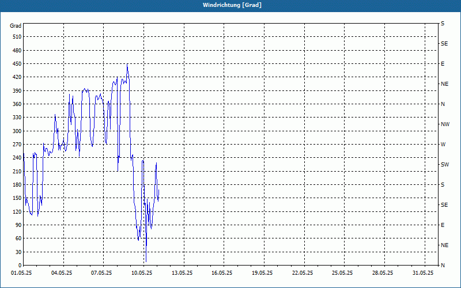Viewport: 461px width, 288px height.
Task: Click the 390 degree axis label
Action: click(x=17, y=91)
